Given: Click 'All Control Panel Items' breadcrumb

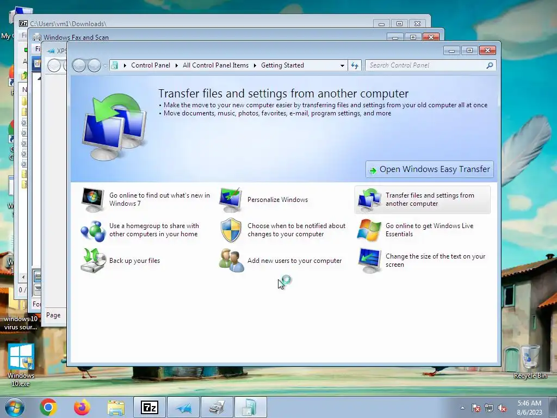Looking at the screenshot, I should [x=215, y=65].
